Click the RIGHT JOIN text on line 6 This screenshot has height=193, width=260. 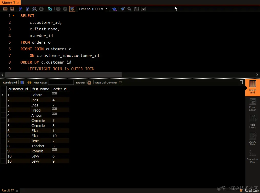tap(32, 49)
